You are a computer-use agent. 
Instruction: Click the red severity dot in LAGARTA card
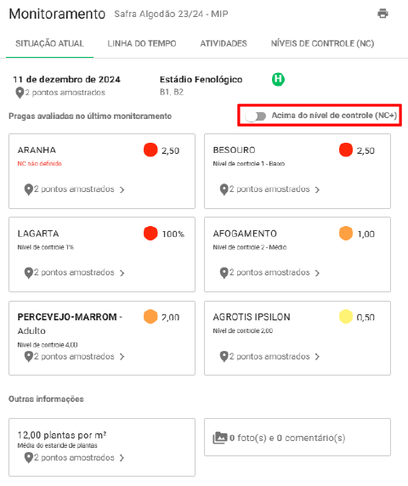(150, 234)
